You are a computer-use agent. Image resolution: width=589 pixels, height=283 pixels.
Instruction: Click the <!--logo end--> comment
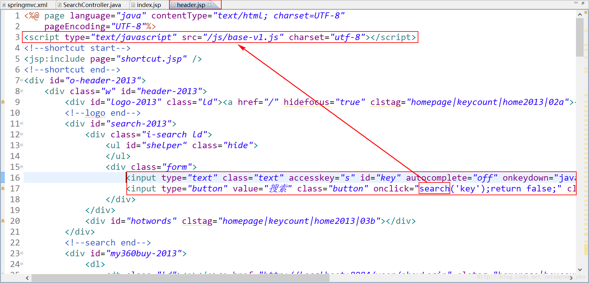coord(103,113)
